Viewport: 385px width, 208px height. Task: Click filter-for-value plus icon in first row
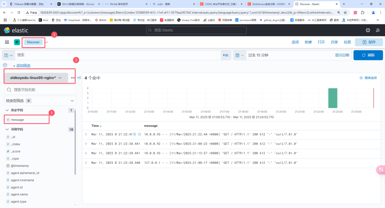pyautogui.click(x=134, y=134)
